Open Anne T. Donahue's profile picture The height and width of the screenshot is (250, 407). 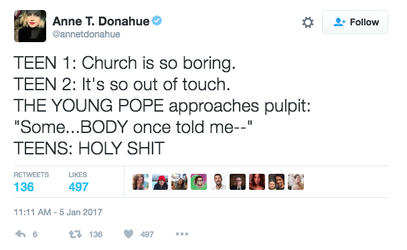30,26
